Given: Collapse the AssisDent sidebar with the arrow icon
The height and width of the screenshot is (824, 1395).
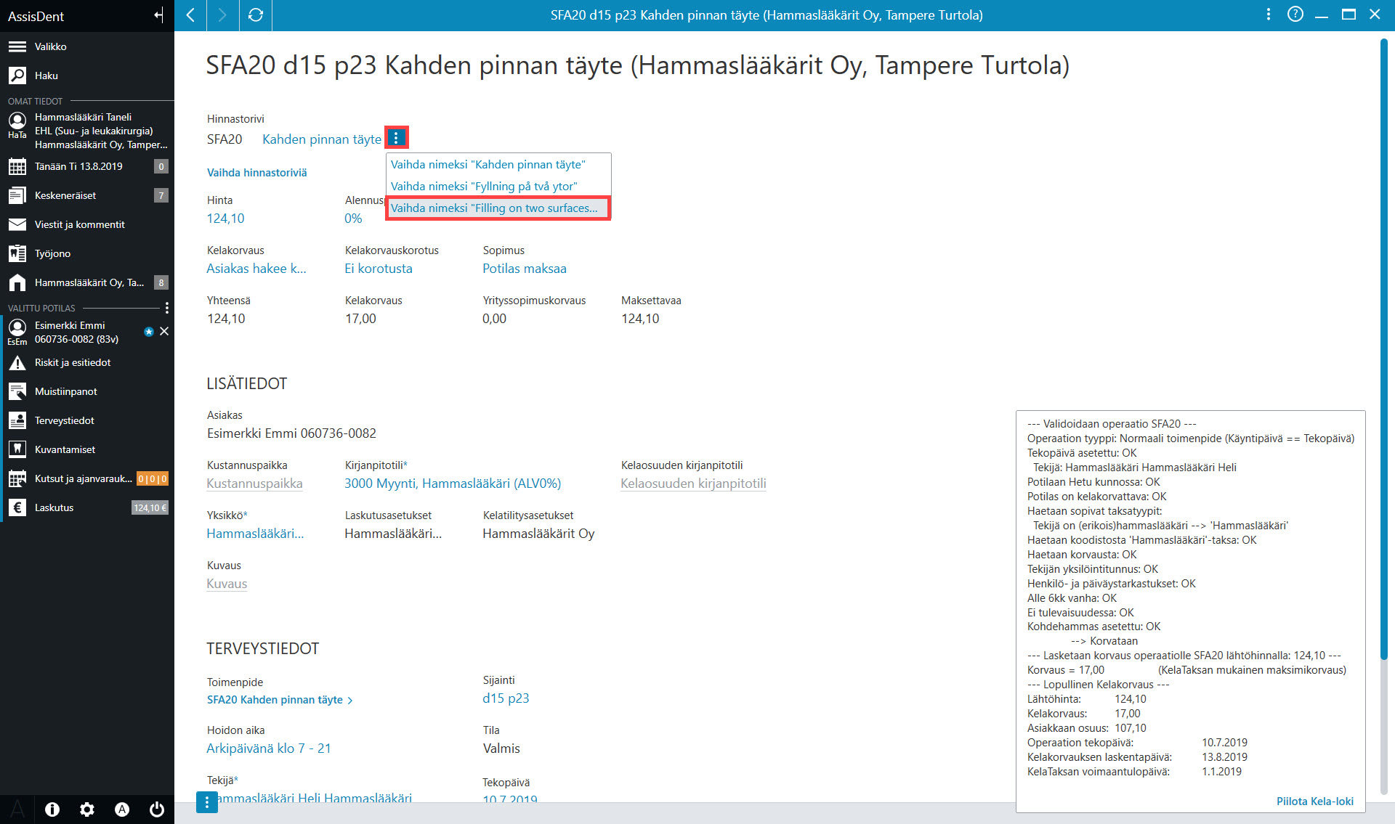Looking at the screenshot, I should [158, 15].
